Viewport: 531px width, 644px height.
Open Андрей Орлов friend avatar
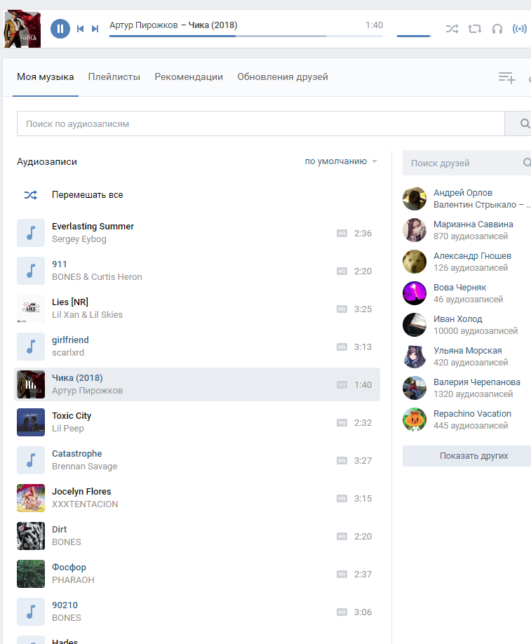(x=415, y=199)
